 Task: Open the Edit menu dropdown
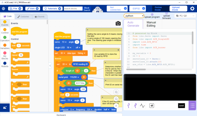click(x=33, y=8)
